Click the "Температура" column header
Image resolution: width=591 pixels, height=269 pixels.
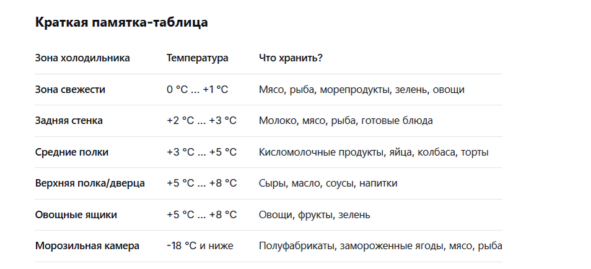tap(197, 58)
